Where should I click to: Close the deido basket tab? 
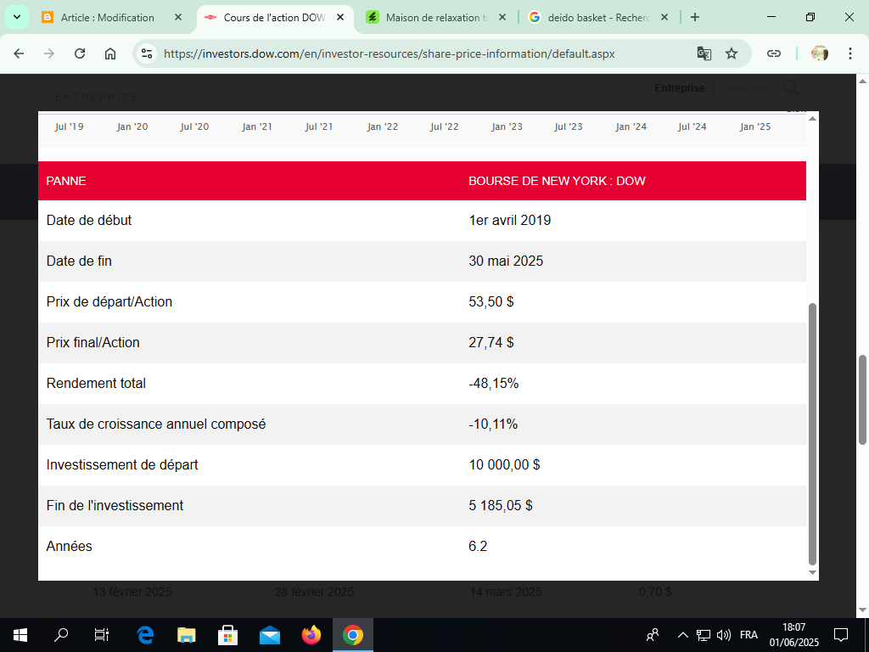coord(664,17)
